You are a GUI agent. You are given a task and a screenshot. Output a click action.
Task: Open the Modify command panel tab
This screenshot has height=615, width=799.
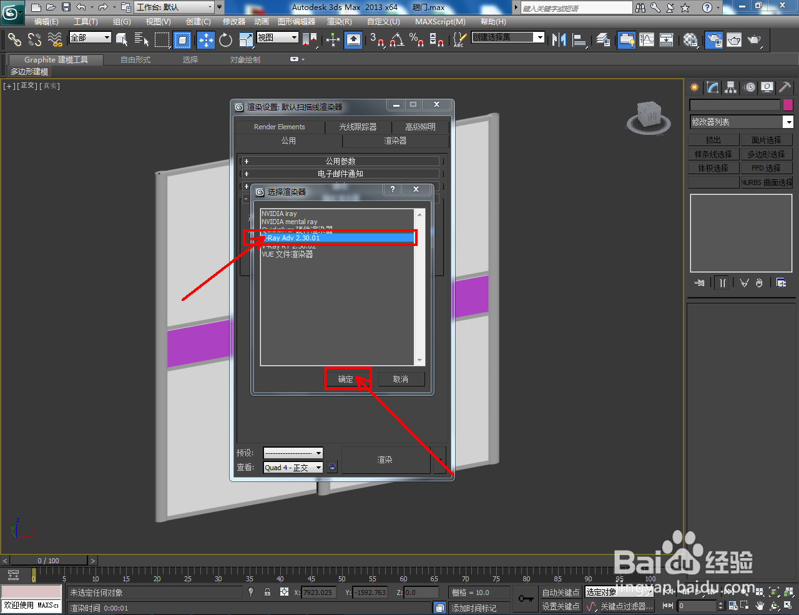click(x=713, y=87)
